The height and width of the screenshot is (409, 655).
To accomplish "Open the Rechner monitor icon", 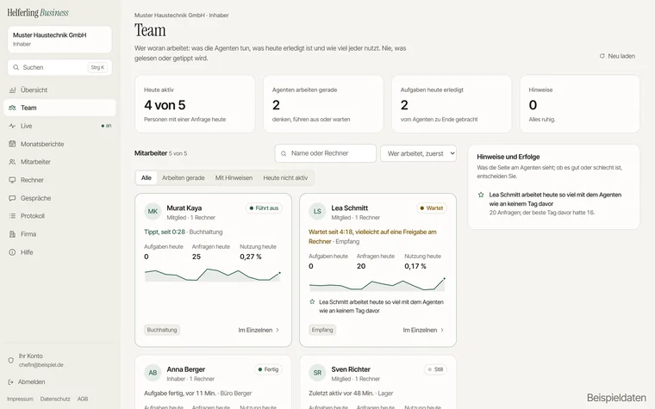I will (x=13, y=180).
